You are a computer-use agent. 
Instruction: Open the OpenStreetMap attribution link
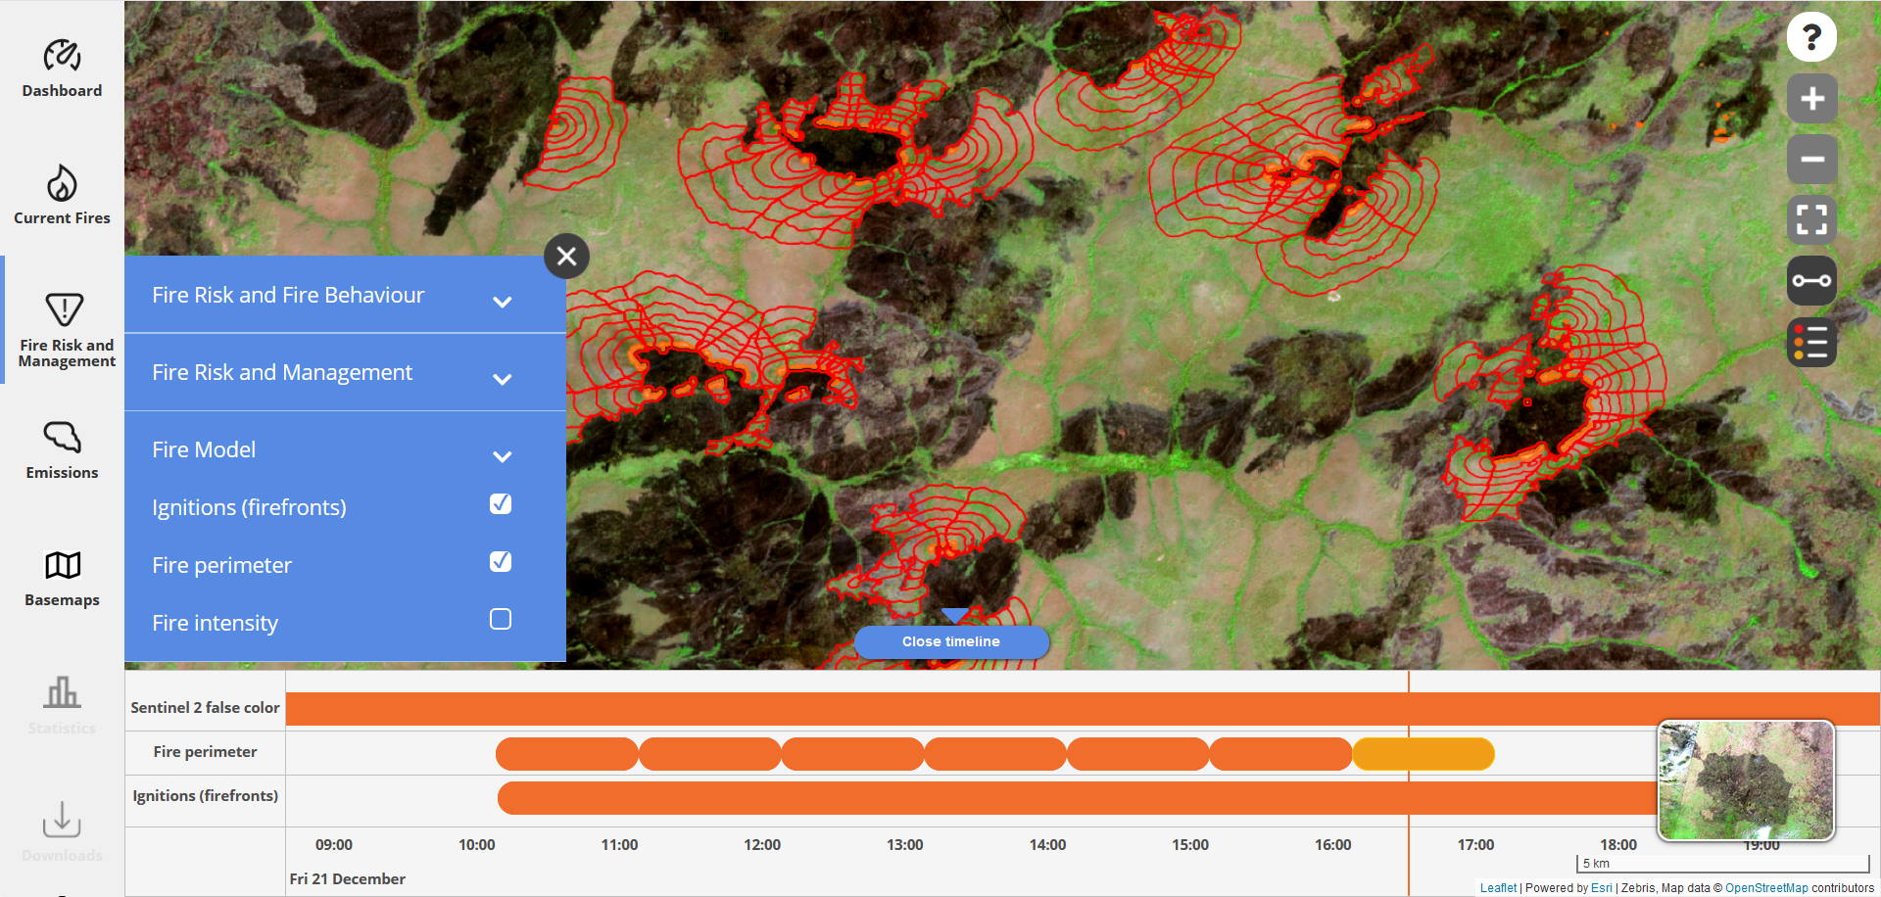pos(1765,888)
